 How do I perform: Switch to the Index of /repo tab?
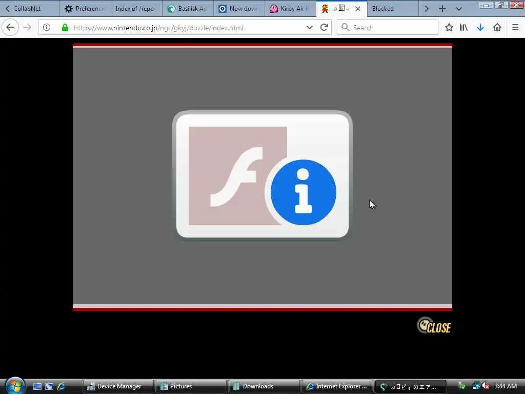click(x=136, y=9)
